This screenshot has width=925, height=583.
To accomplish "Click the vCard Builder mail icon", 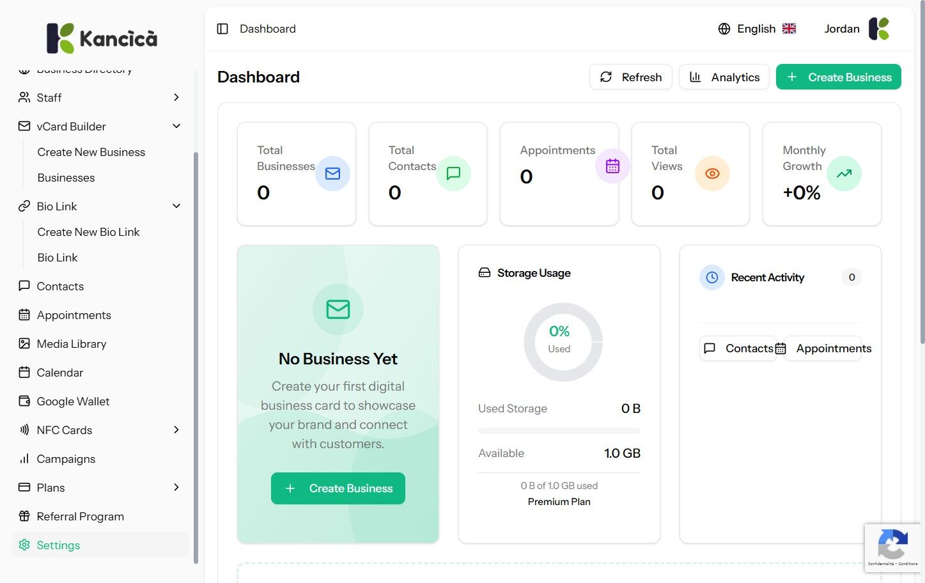I will click(24, 126).
